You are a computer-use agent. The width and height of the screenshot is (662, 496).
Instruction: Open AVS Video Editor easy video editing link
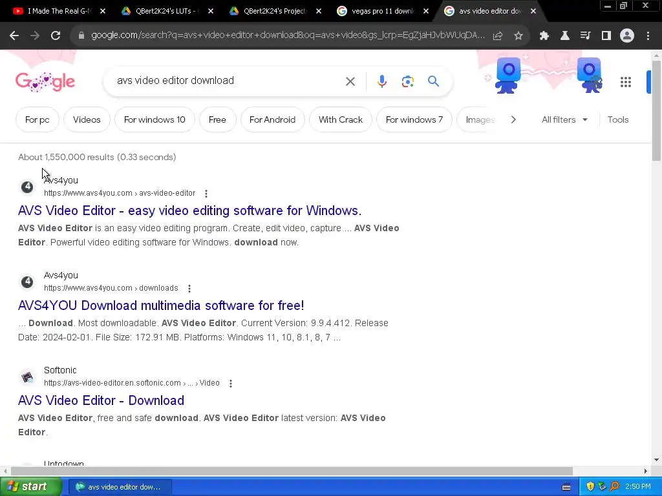[189, 211]
